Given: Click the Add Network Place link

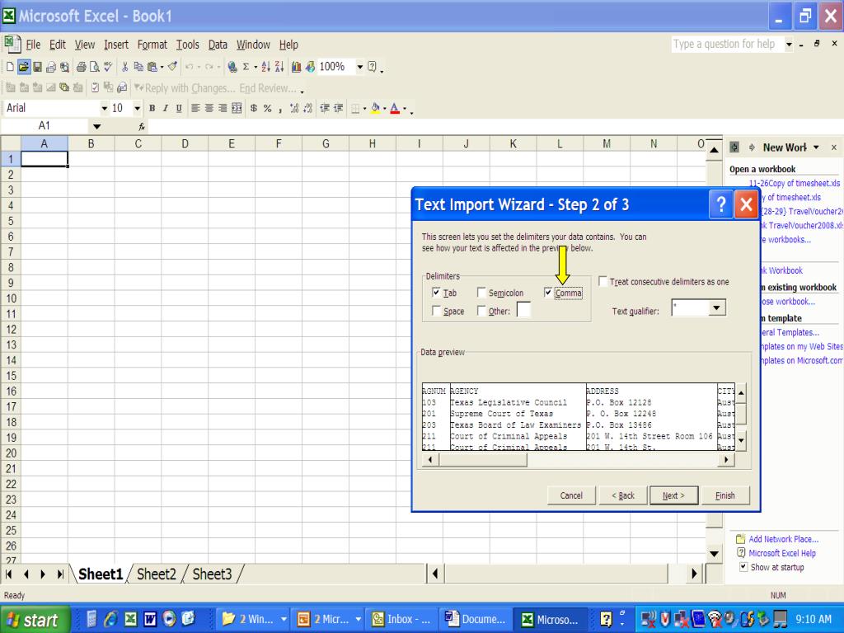Looking at the screenshot, I should tap(783, 539).
